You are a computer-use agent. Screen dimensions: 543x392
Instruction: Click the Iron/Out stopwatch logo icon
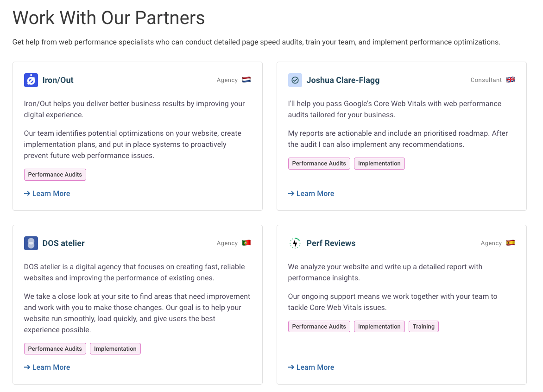[31, 80]
